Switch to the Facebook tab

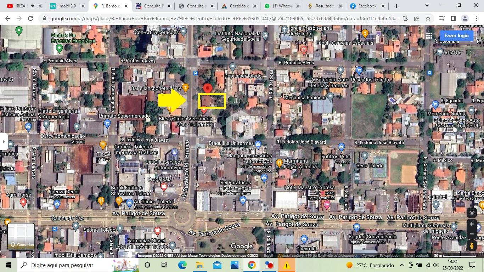(x=367, y=6)
